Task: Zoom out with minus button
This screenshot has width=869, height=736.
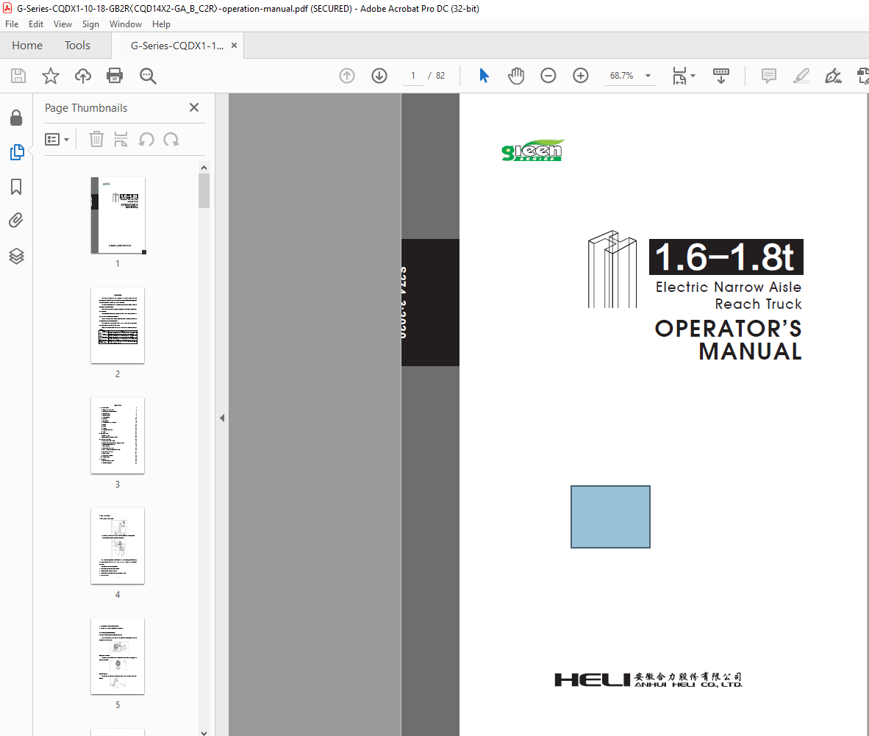Action: [548, 76]
